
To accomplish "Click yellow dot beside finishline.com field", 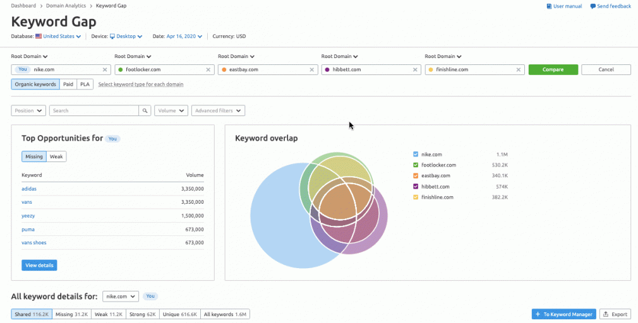I will [x=430, y=70].
